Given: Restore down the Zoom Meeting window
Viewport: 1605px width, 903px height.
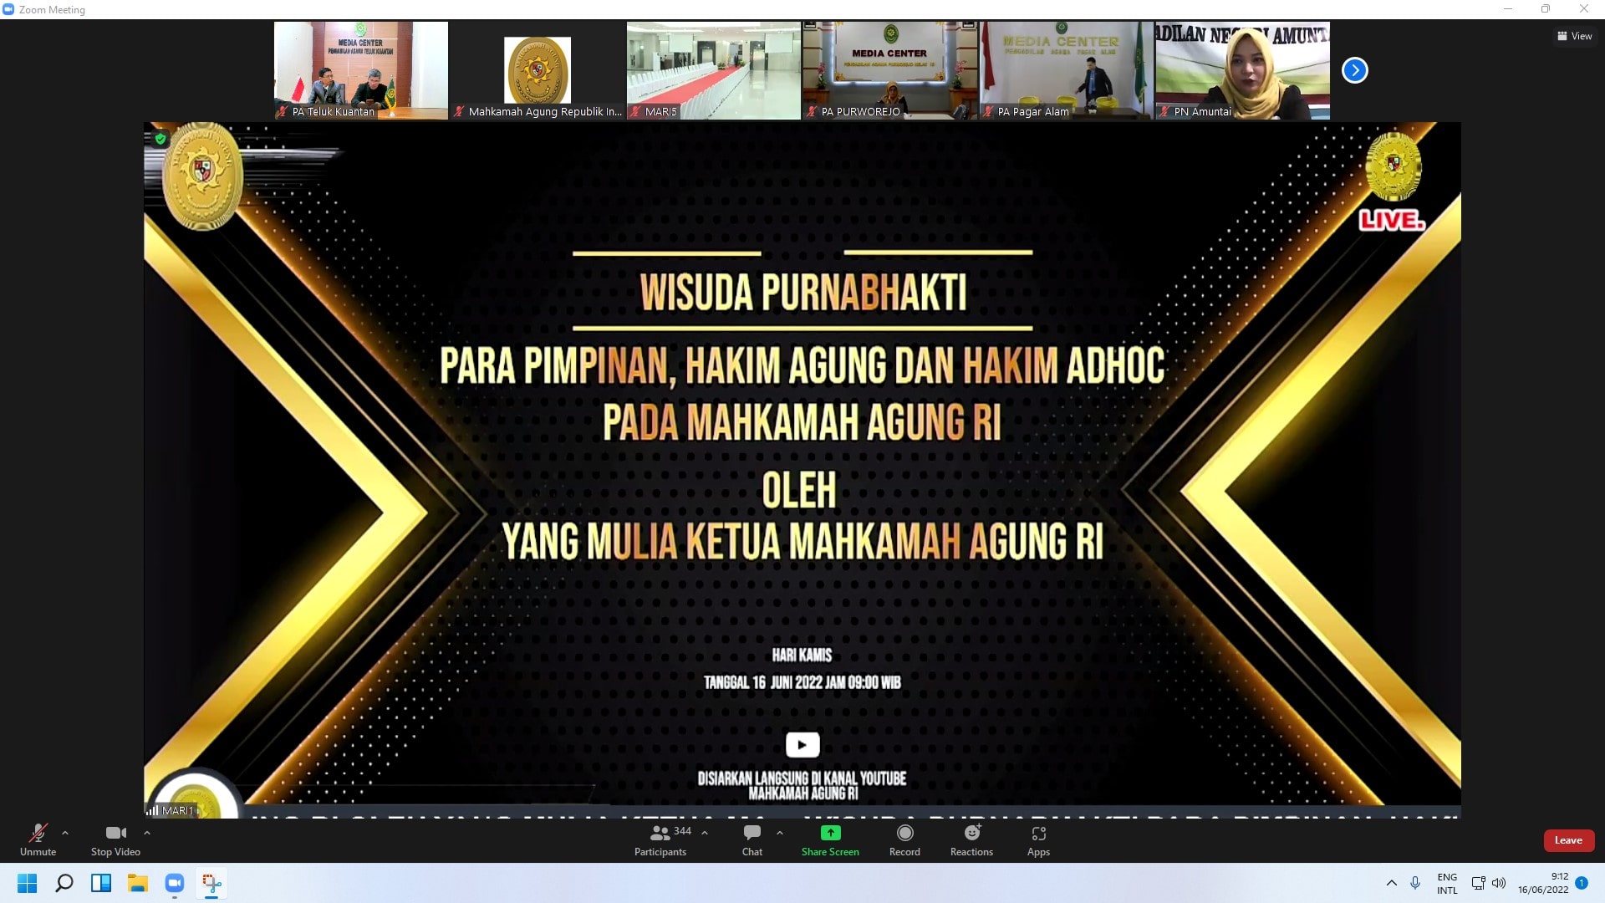Looking at the screenshot, I should click(x=1546, y=9).
